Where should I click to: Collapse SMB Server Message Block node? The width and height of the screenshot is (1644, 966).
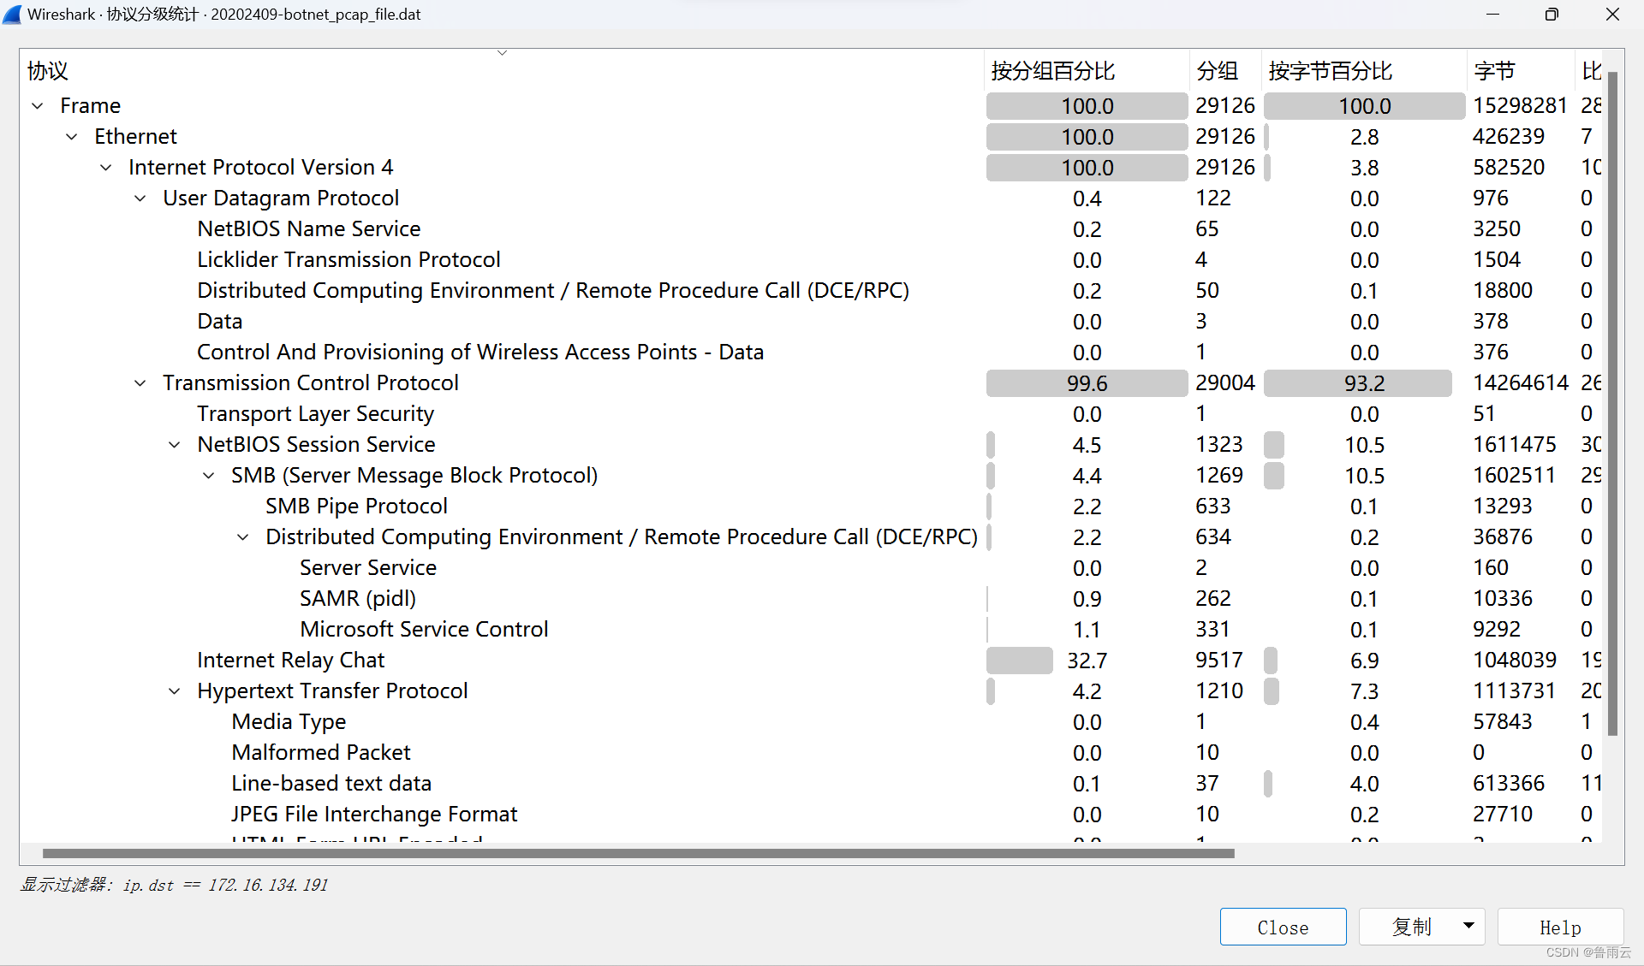209,476
